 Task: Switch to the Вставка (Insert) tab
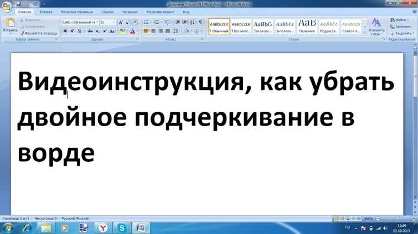46,12
